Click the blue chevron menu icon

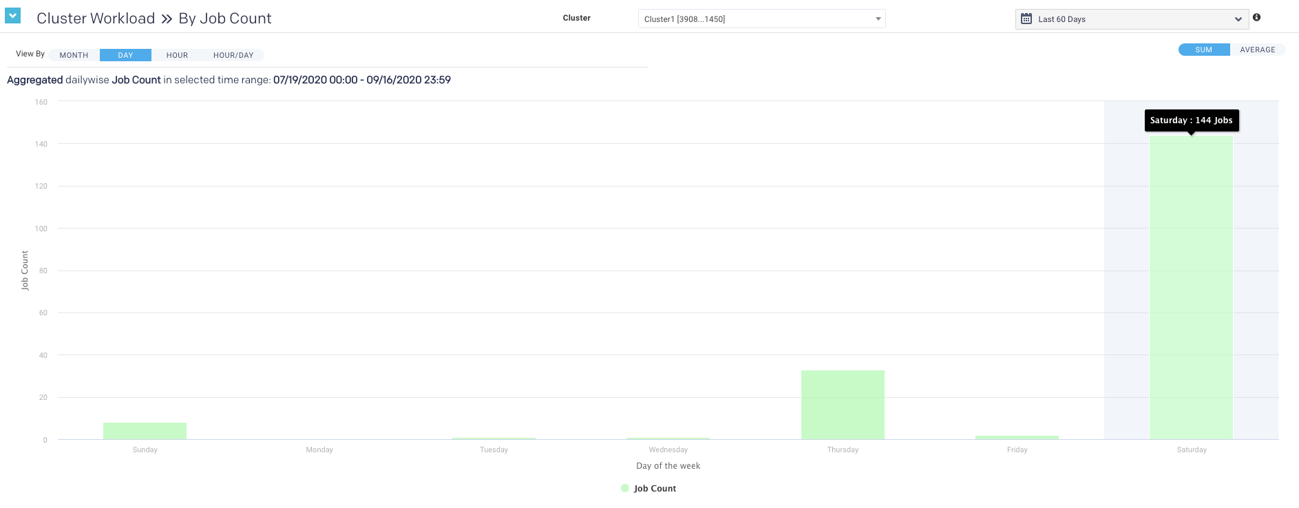pyautogui.click(x=12, y=15)
